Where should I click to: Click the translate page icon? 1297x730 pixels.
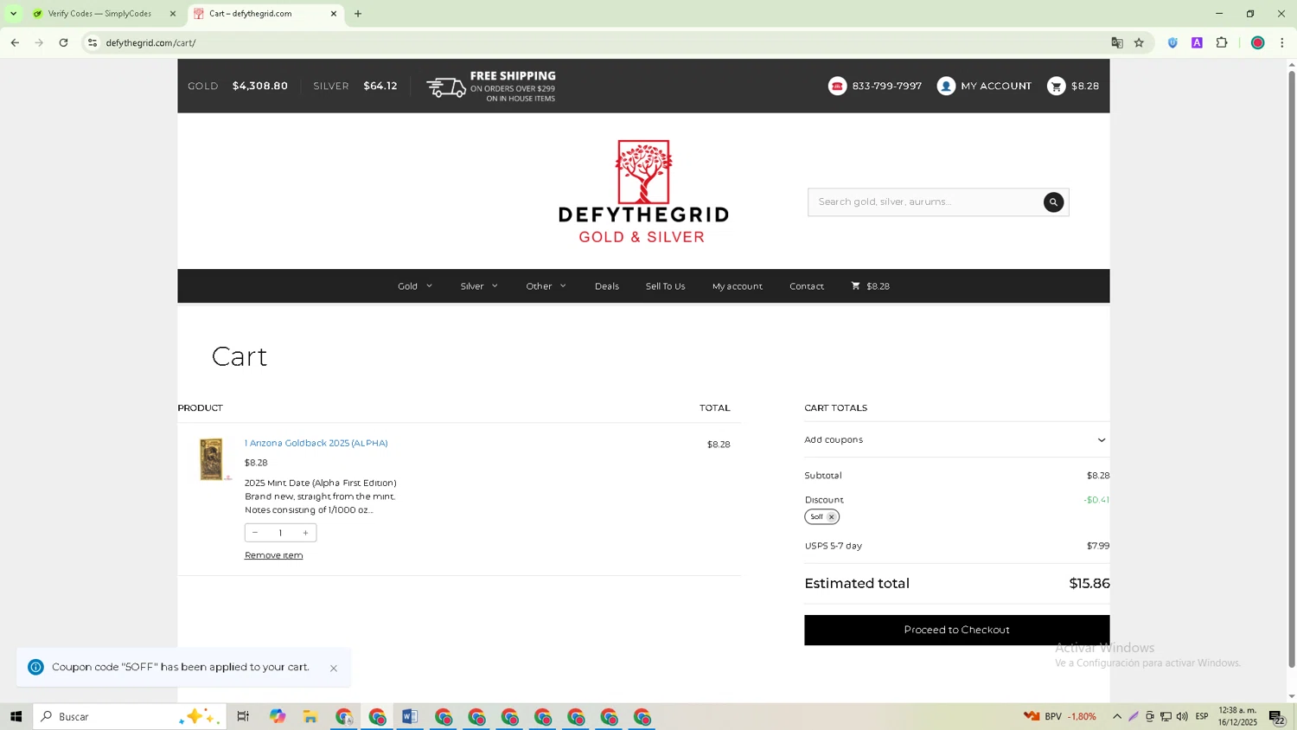[1117, 42]
